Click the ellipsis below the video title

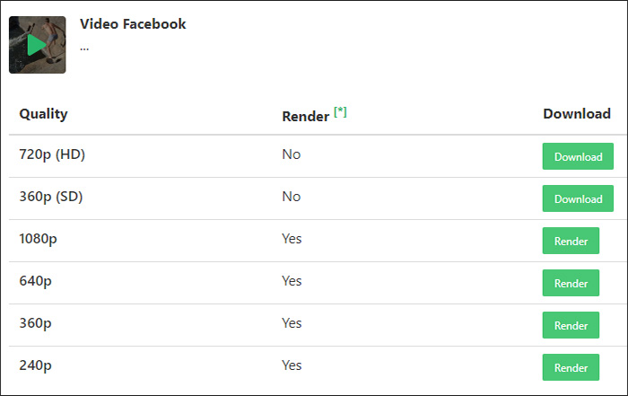pyautogui.click(x=84, y=45)
